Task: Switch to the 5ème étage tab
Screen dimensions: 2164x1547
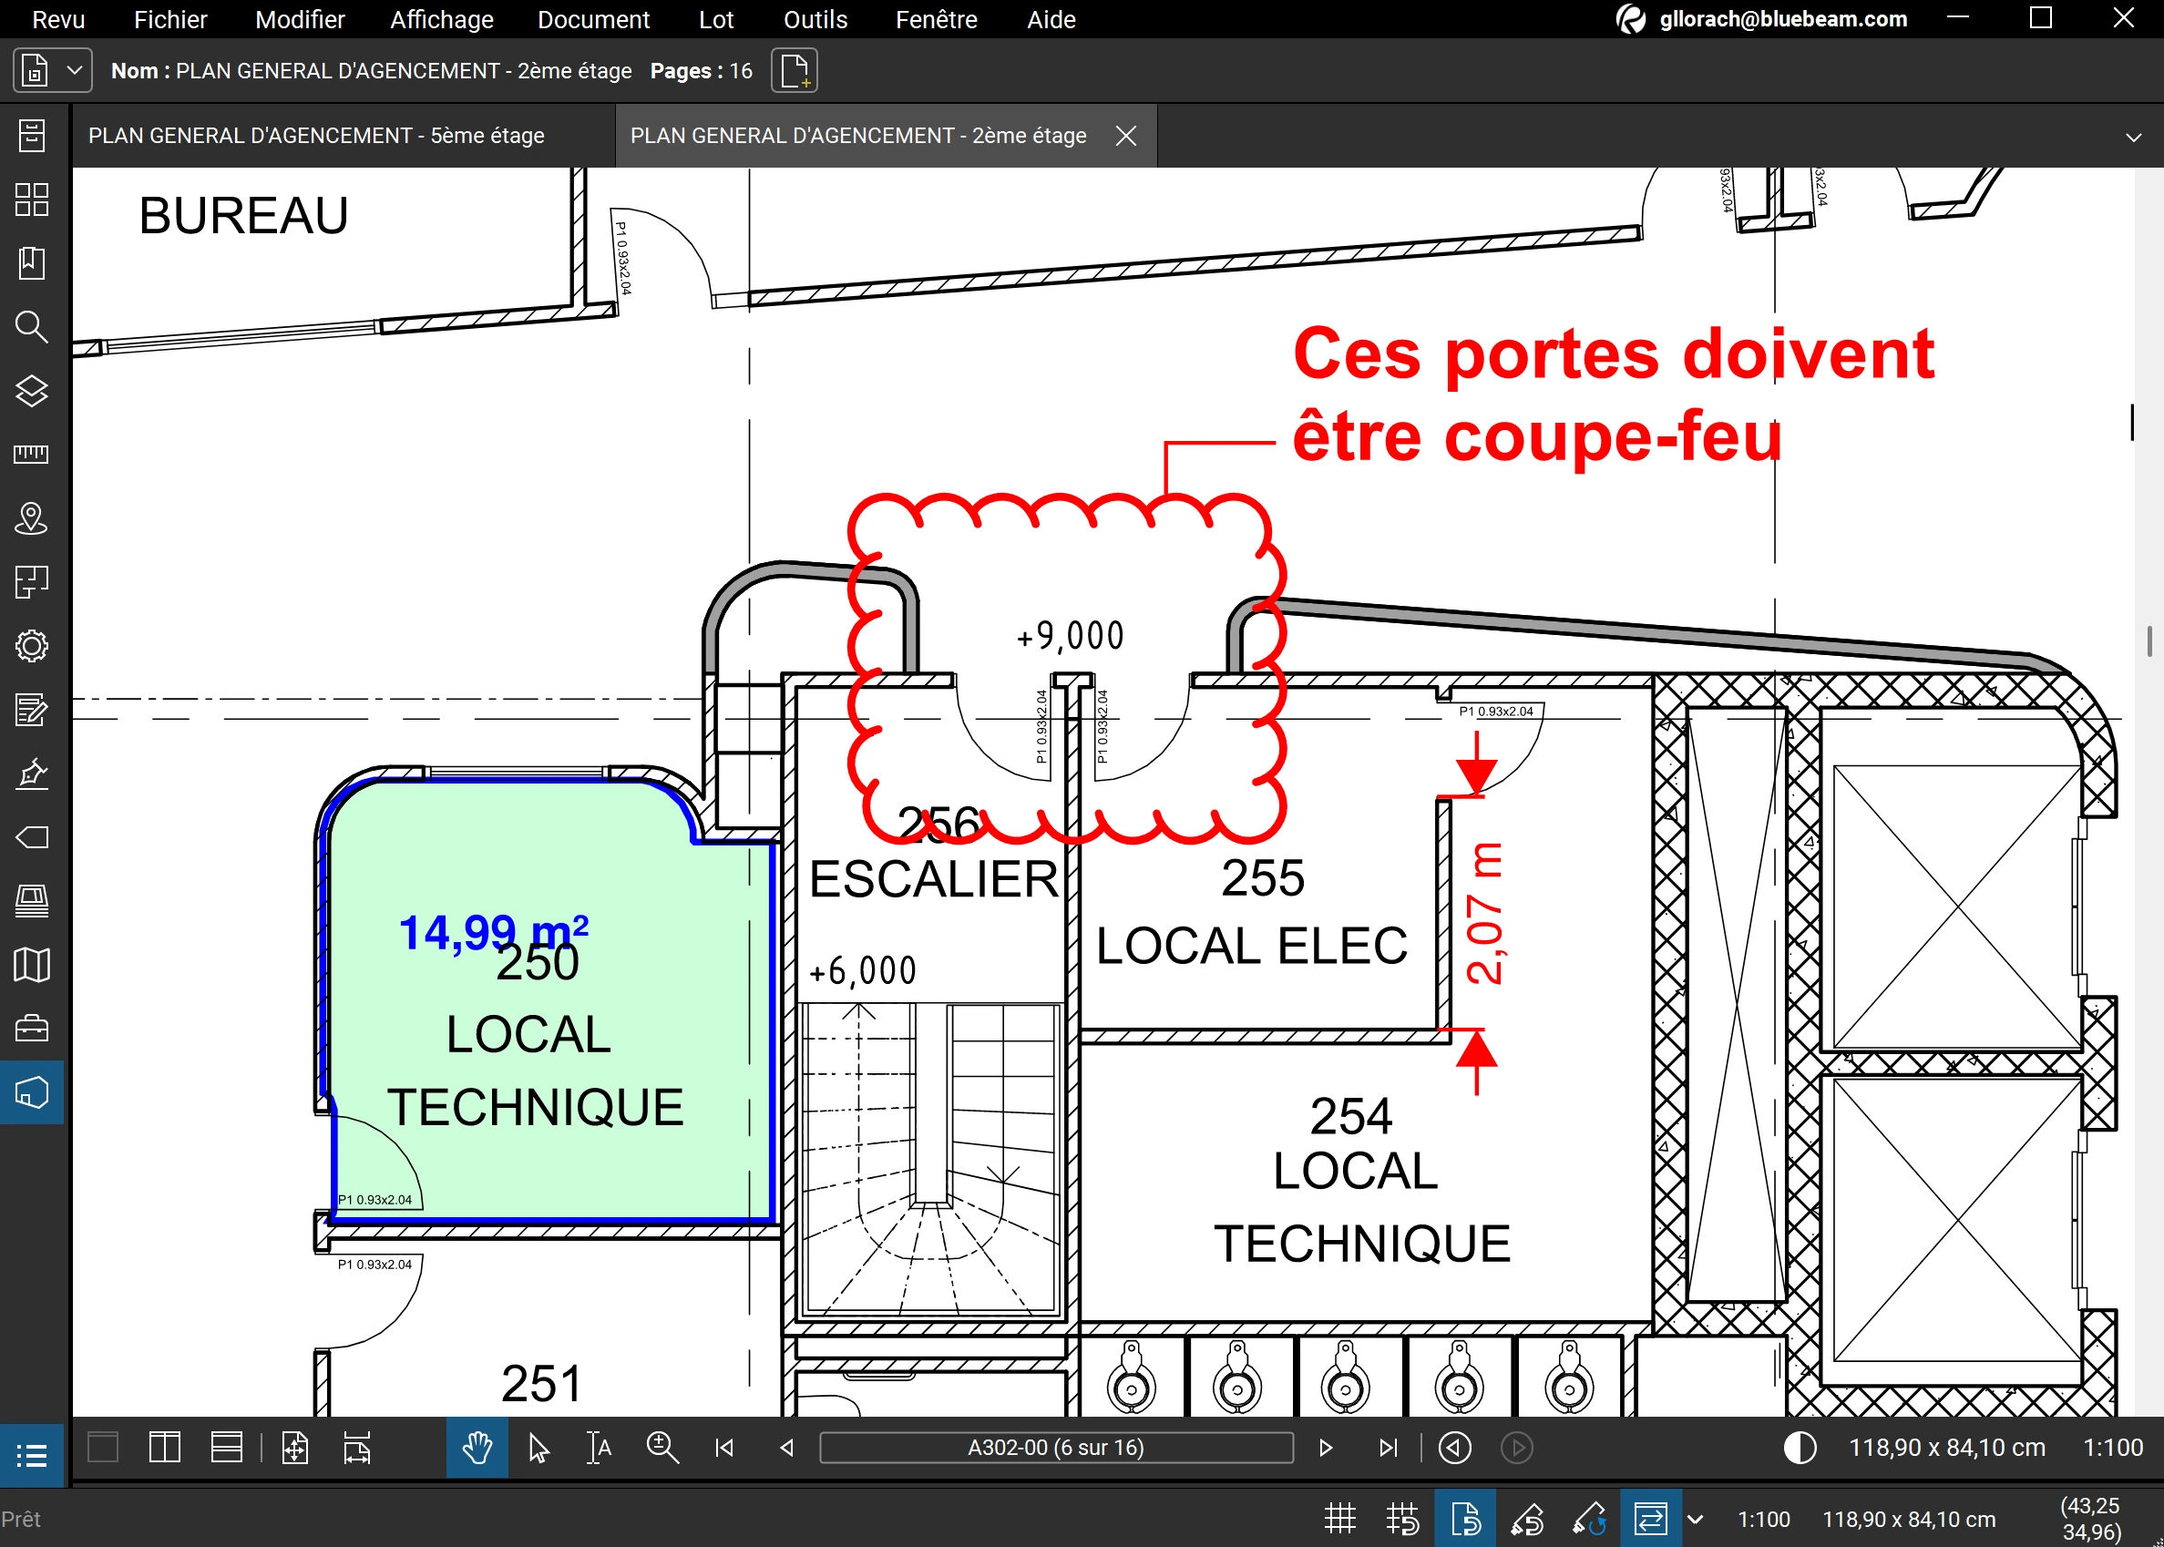Action: pos(316,135)
